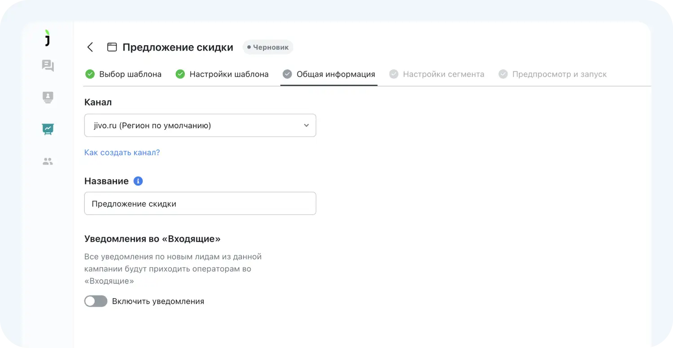Open Предпросмотр и запуск step
The width and height of the screenshot is (673, 348).
559,74
